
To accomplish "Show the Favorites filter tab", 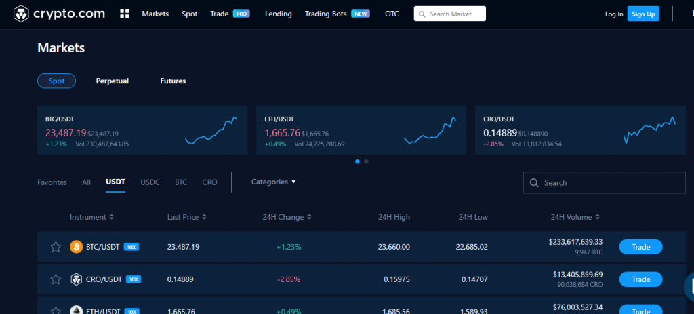I will [x=52, y=182].
